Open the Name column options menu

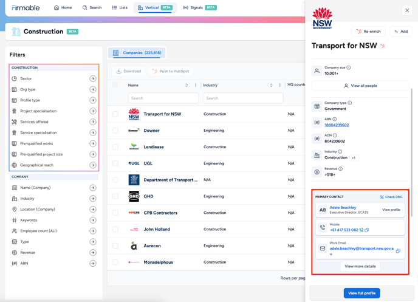[196, 85]
